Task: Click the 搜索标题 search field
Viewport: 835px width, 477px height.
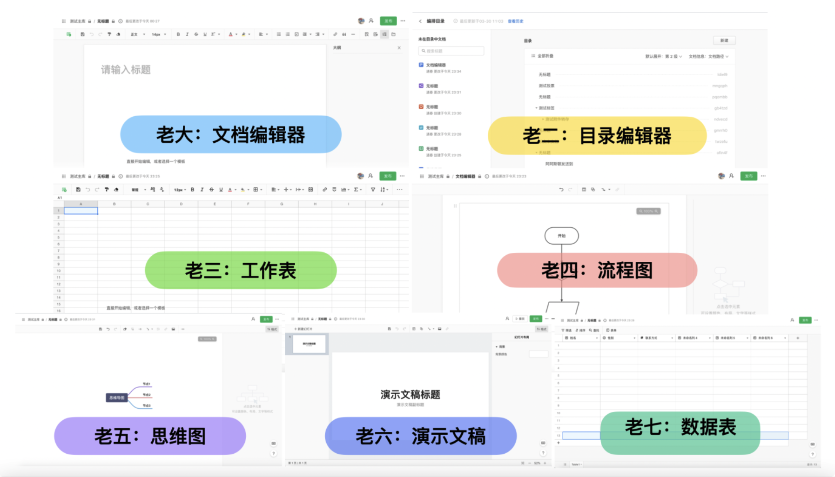Action: coord(451,51)
